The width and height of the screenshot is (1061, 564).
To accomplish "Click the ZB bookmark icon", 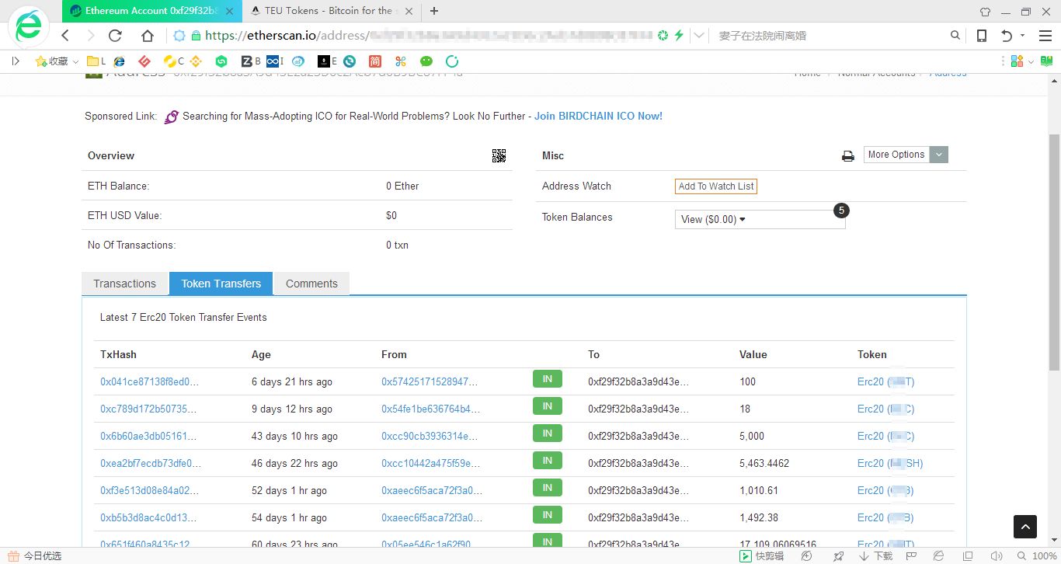I will (247, 61).
